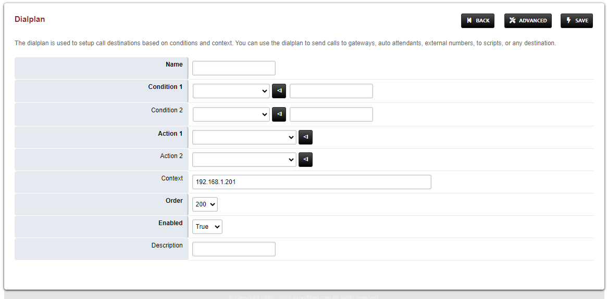This screenshot has height=299, width=607.
Task: Open the Advanced dialplan settings
Action: click(528, 21)
